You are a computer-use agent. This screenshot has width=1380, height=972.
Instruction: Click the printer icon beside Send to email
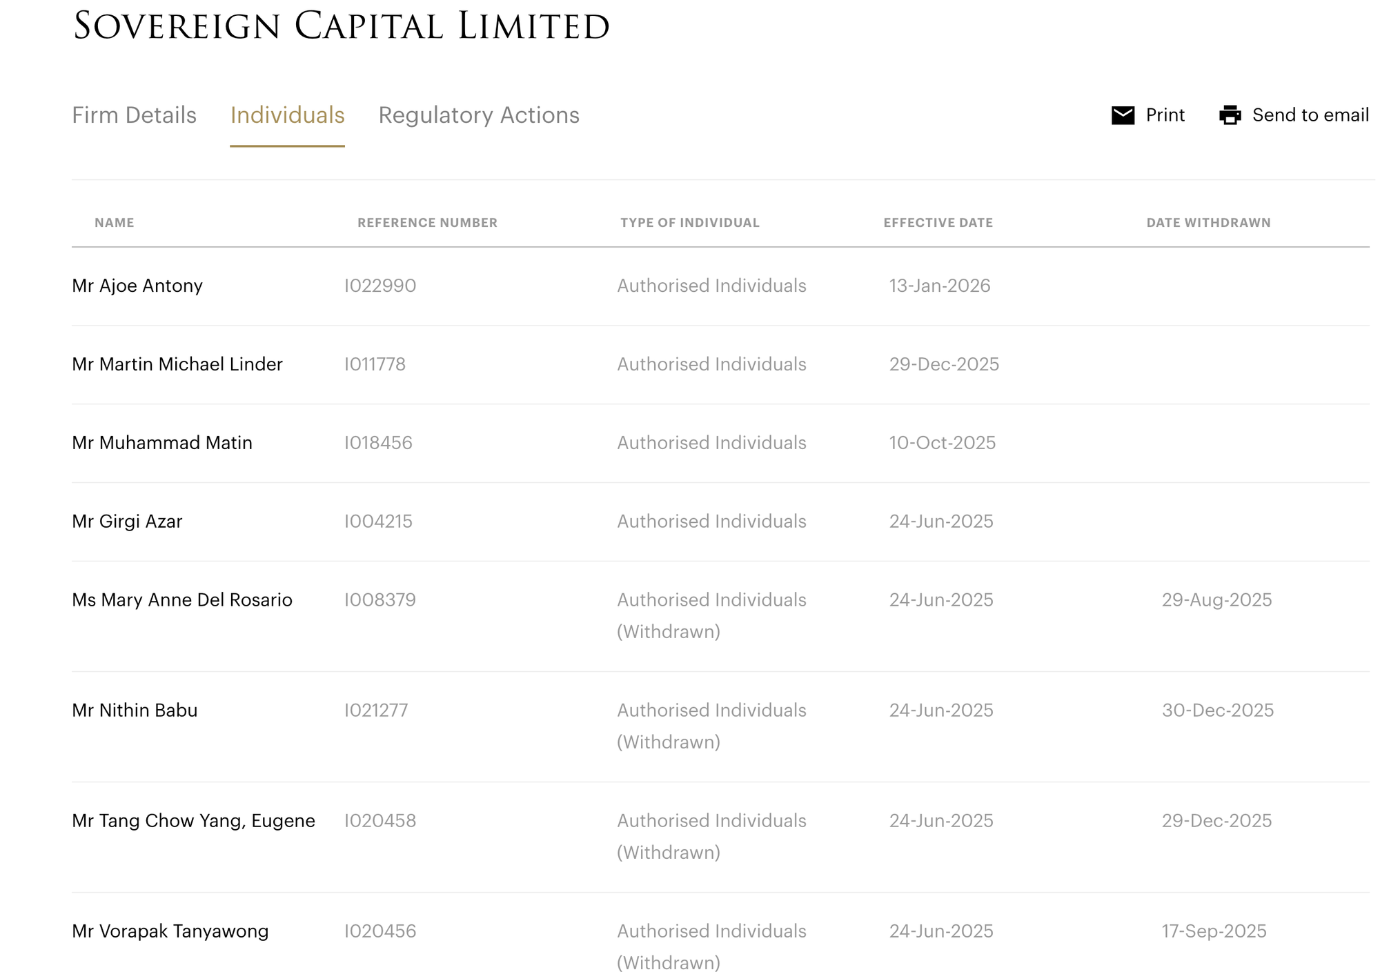coord(1230,115)
